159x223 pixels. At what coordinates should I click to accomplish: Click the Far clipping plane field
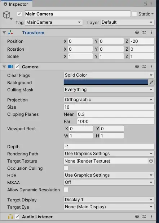click(x=115, y=122)
